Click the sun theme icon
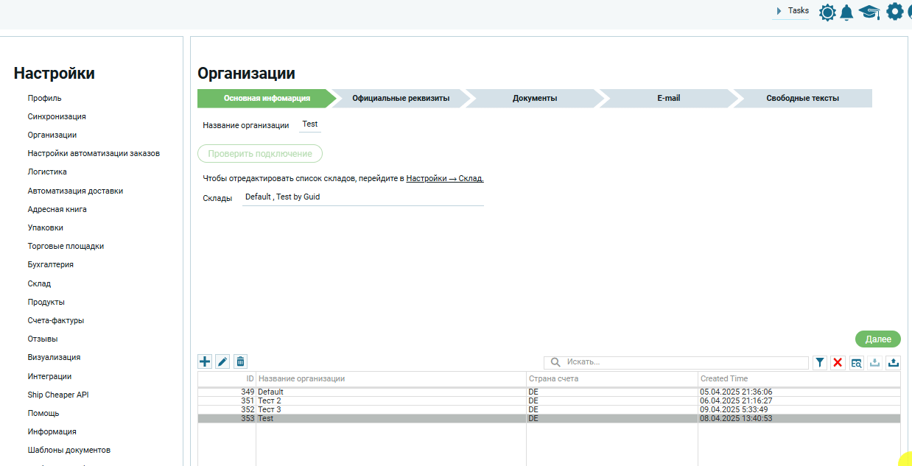 (x=827, y=13)
